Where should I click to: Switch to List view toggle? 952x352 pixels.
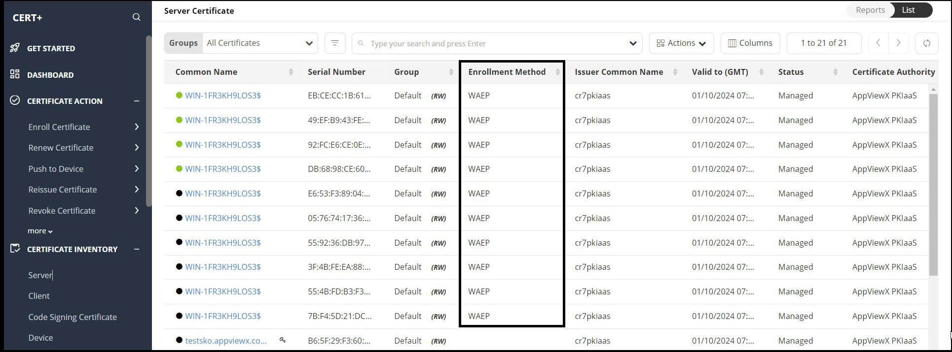pos(908,10)
